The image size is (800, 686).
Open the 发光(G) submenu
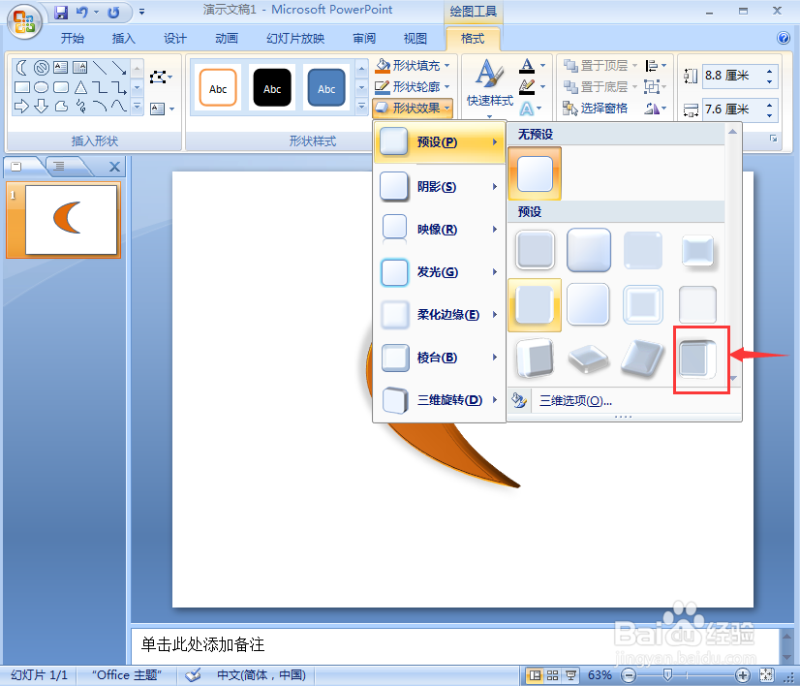440,271
